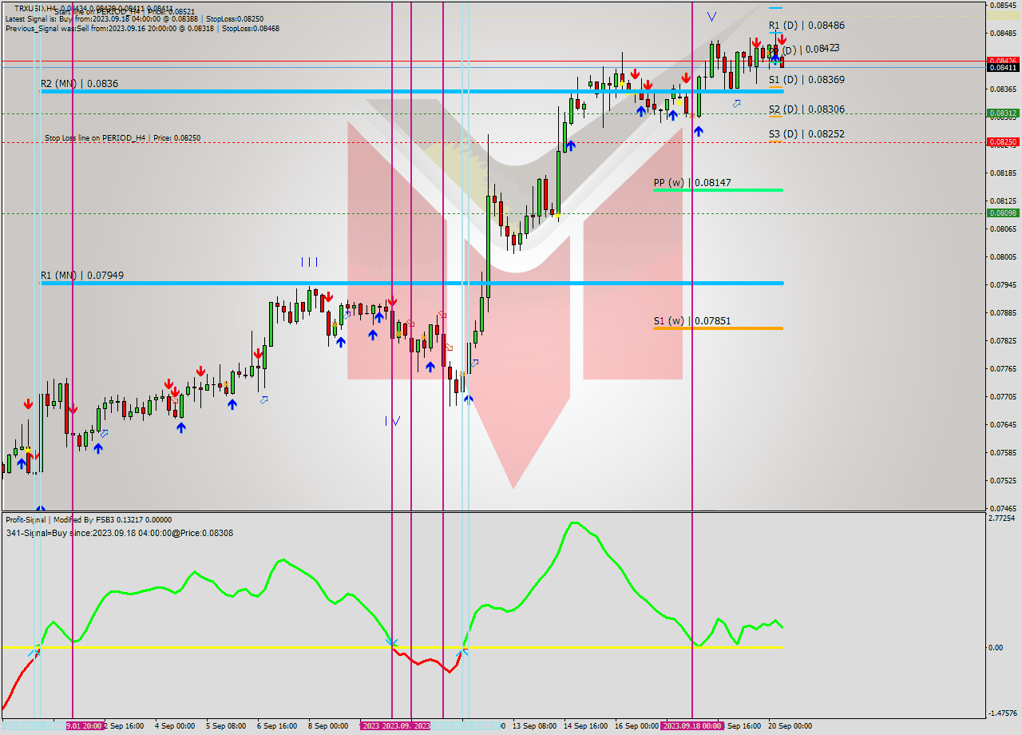Click the black 0.08411 current price tag
The height and width of the screenshot is (735, 1022).
pyautogui.click(x=1003, y=68)
